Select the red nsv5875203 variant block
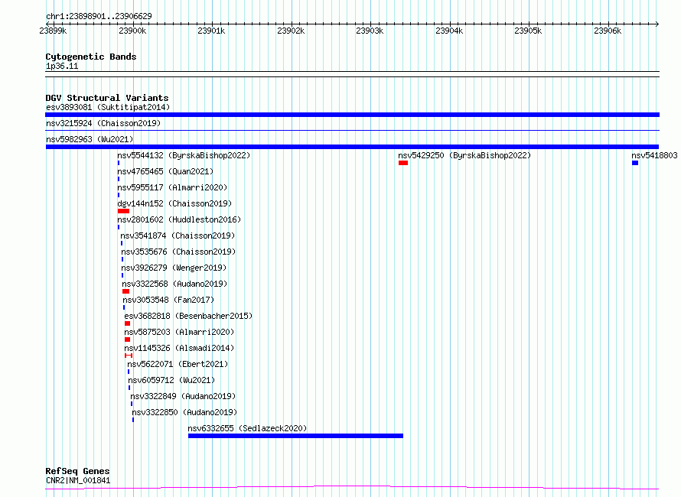The image size is (681, 497). [x=127, y=339]
